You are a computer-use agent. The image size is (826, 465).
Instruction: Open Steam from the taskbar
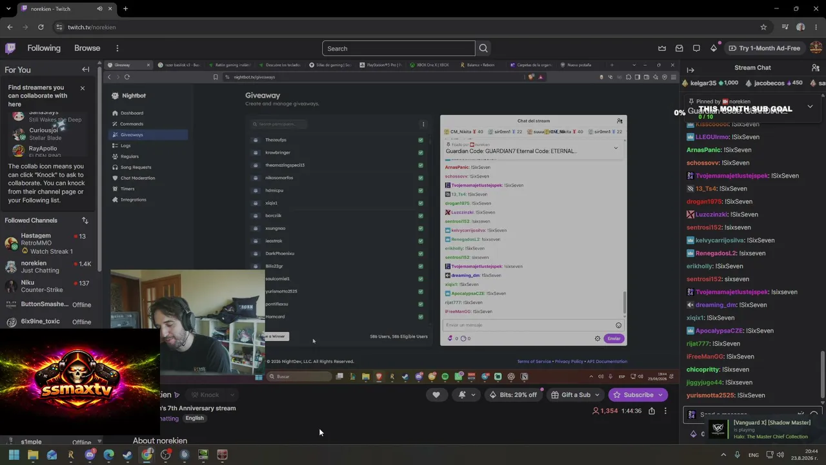click(x=128, y=455)
